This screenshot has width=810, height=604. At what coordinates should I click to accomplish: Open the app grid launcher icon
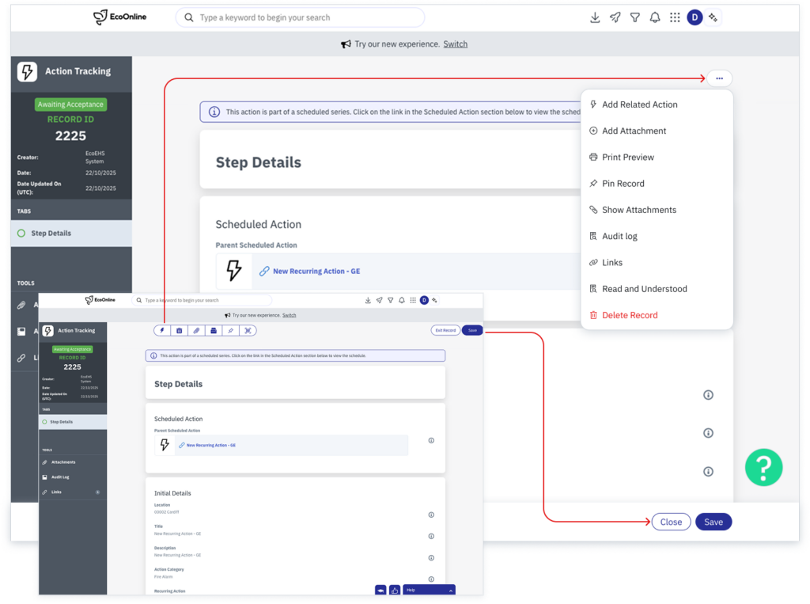click(675, 17)
